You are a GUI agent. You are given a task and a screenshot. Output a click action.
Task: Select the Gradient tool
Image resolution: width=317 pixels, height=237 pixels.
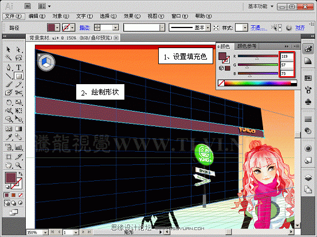[18, 129]
